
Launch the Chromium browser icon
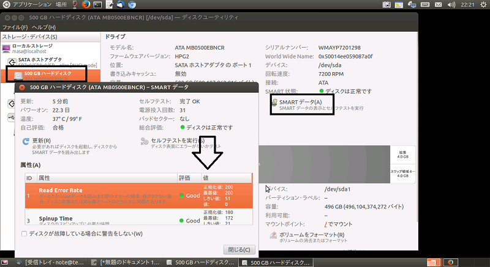pos(132,5)
